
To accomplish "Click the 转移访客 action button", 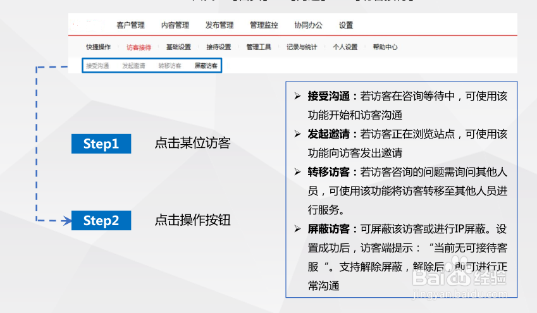I will [x=170, y=65].
